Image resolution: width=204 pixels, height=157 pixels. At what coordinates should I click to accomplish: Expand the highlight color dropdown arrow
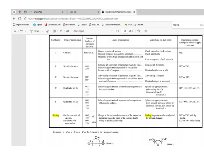(x=26, y=31)
